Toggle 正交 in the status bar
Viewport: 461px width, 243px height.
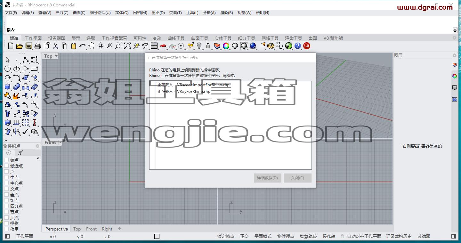244,236
